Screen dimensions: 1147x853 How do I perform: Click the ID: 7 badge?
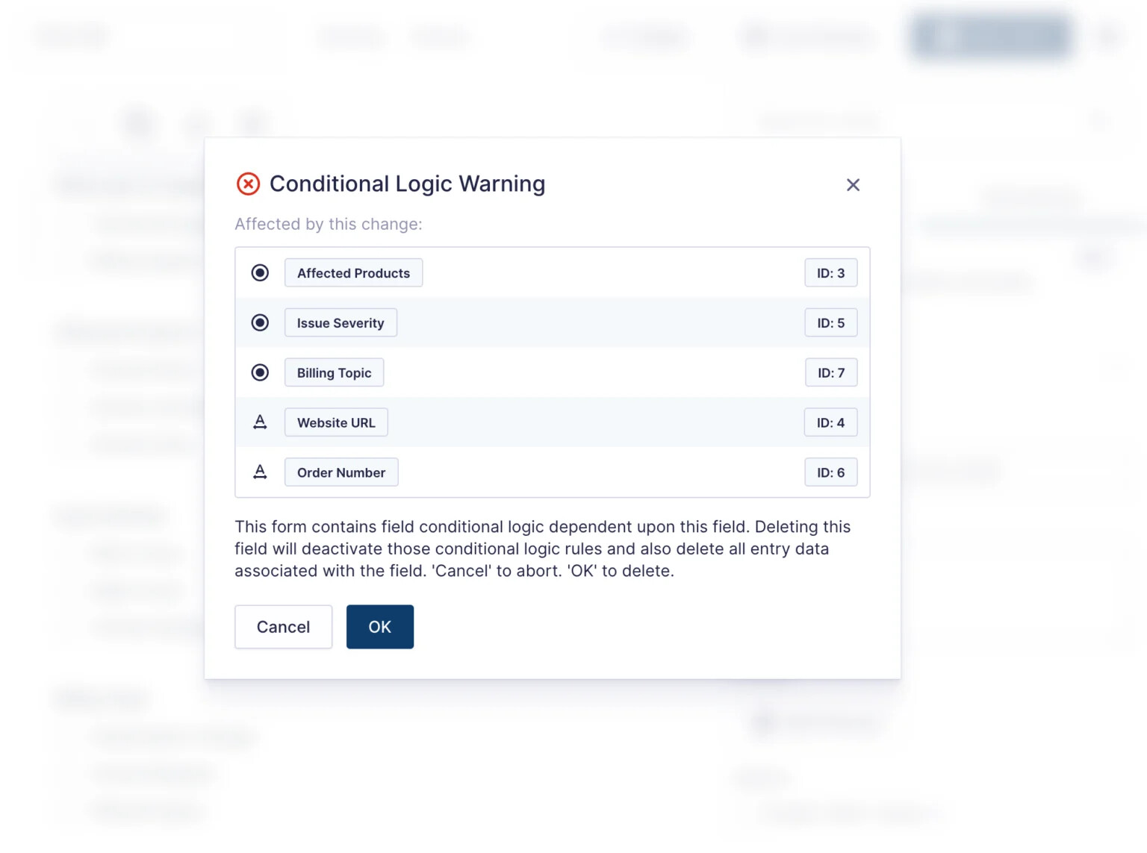[x=830, y=372]
